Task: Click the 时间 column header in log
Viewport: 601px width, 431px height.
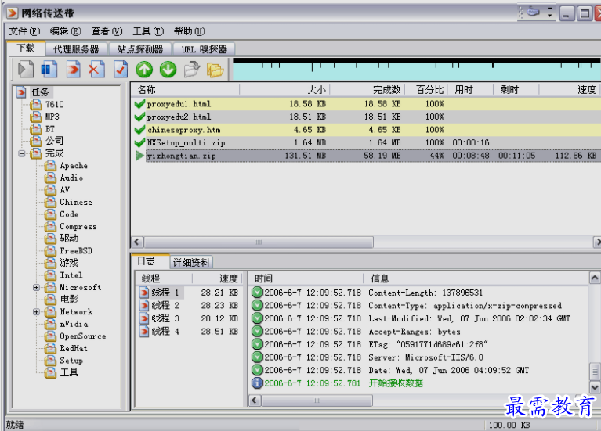Action: coord(306,278)
